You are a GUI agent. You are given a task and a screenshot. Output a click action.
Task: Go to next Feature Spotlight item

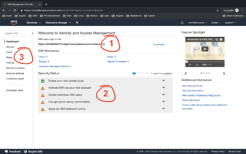224,73
